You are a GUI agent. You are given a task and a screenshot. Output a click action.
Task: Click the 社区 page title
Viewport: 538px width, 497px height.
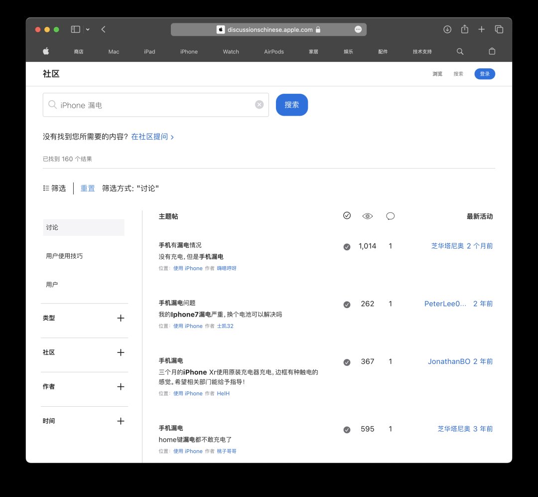(x=51, y=74)
